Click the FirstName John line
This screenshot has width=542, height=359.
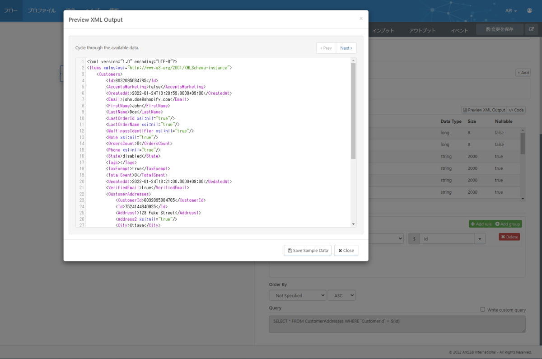[138, 106]
